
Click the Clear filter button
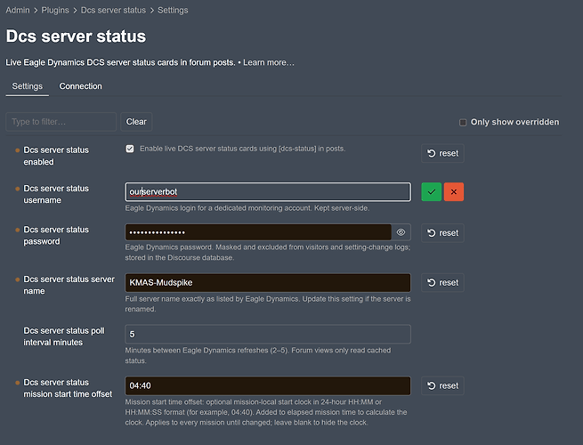[x=136, y=122]
